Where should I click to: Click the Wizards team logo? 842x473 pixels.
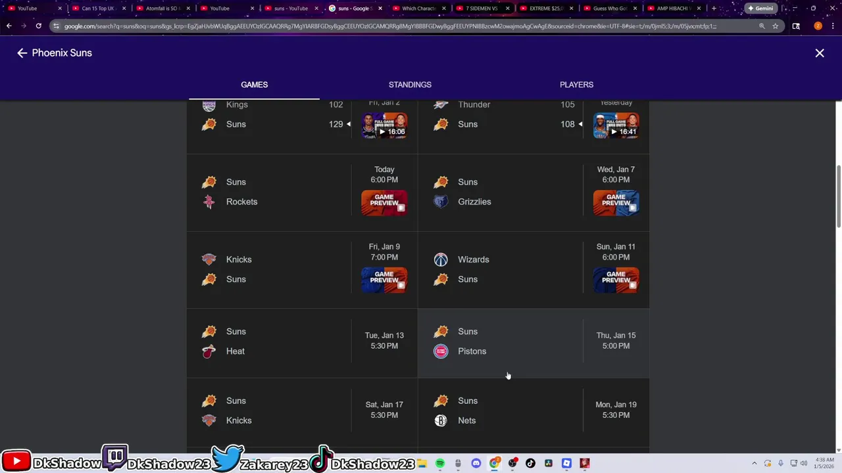441,259
